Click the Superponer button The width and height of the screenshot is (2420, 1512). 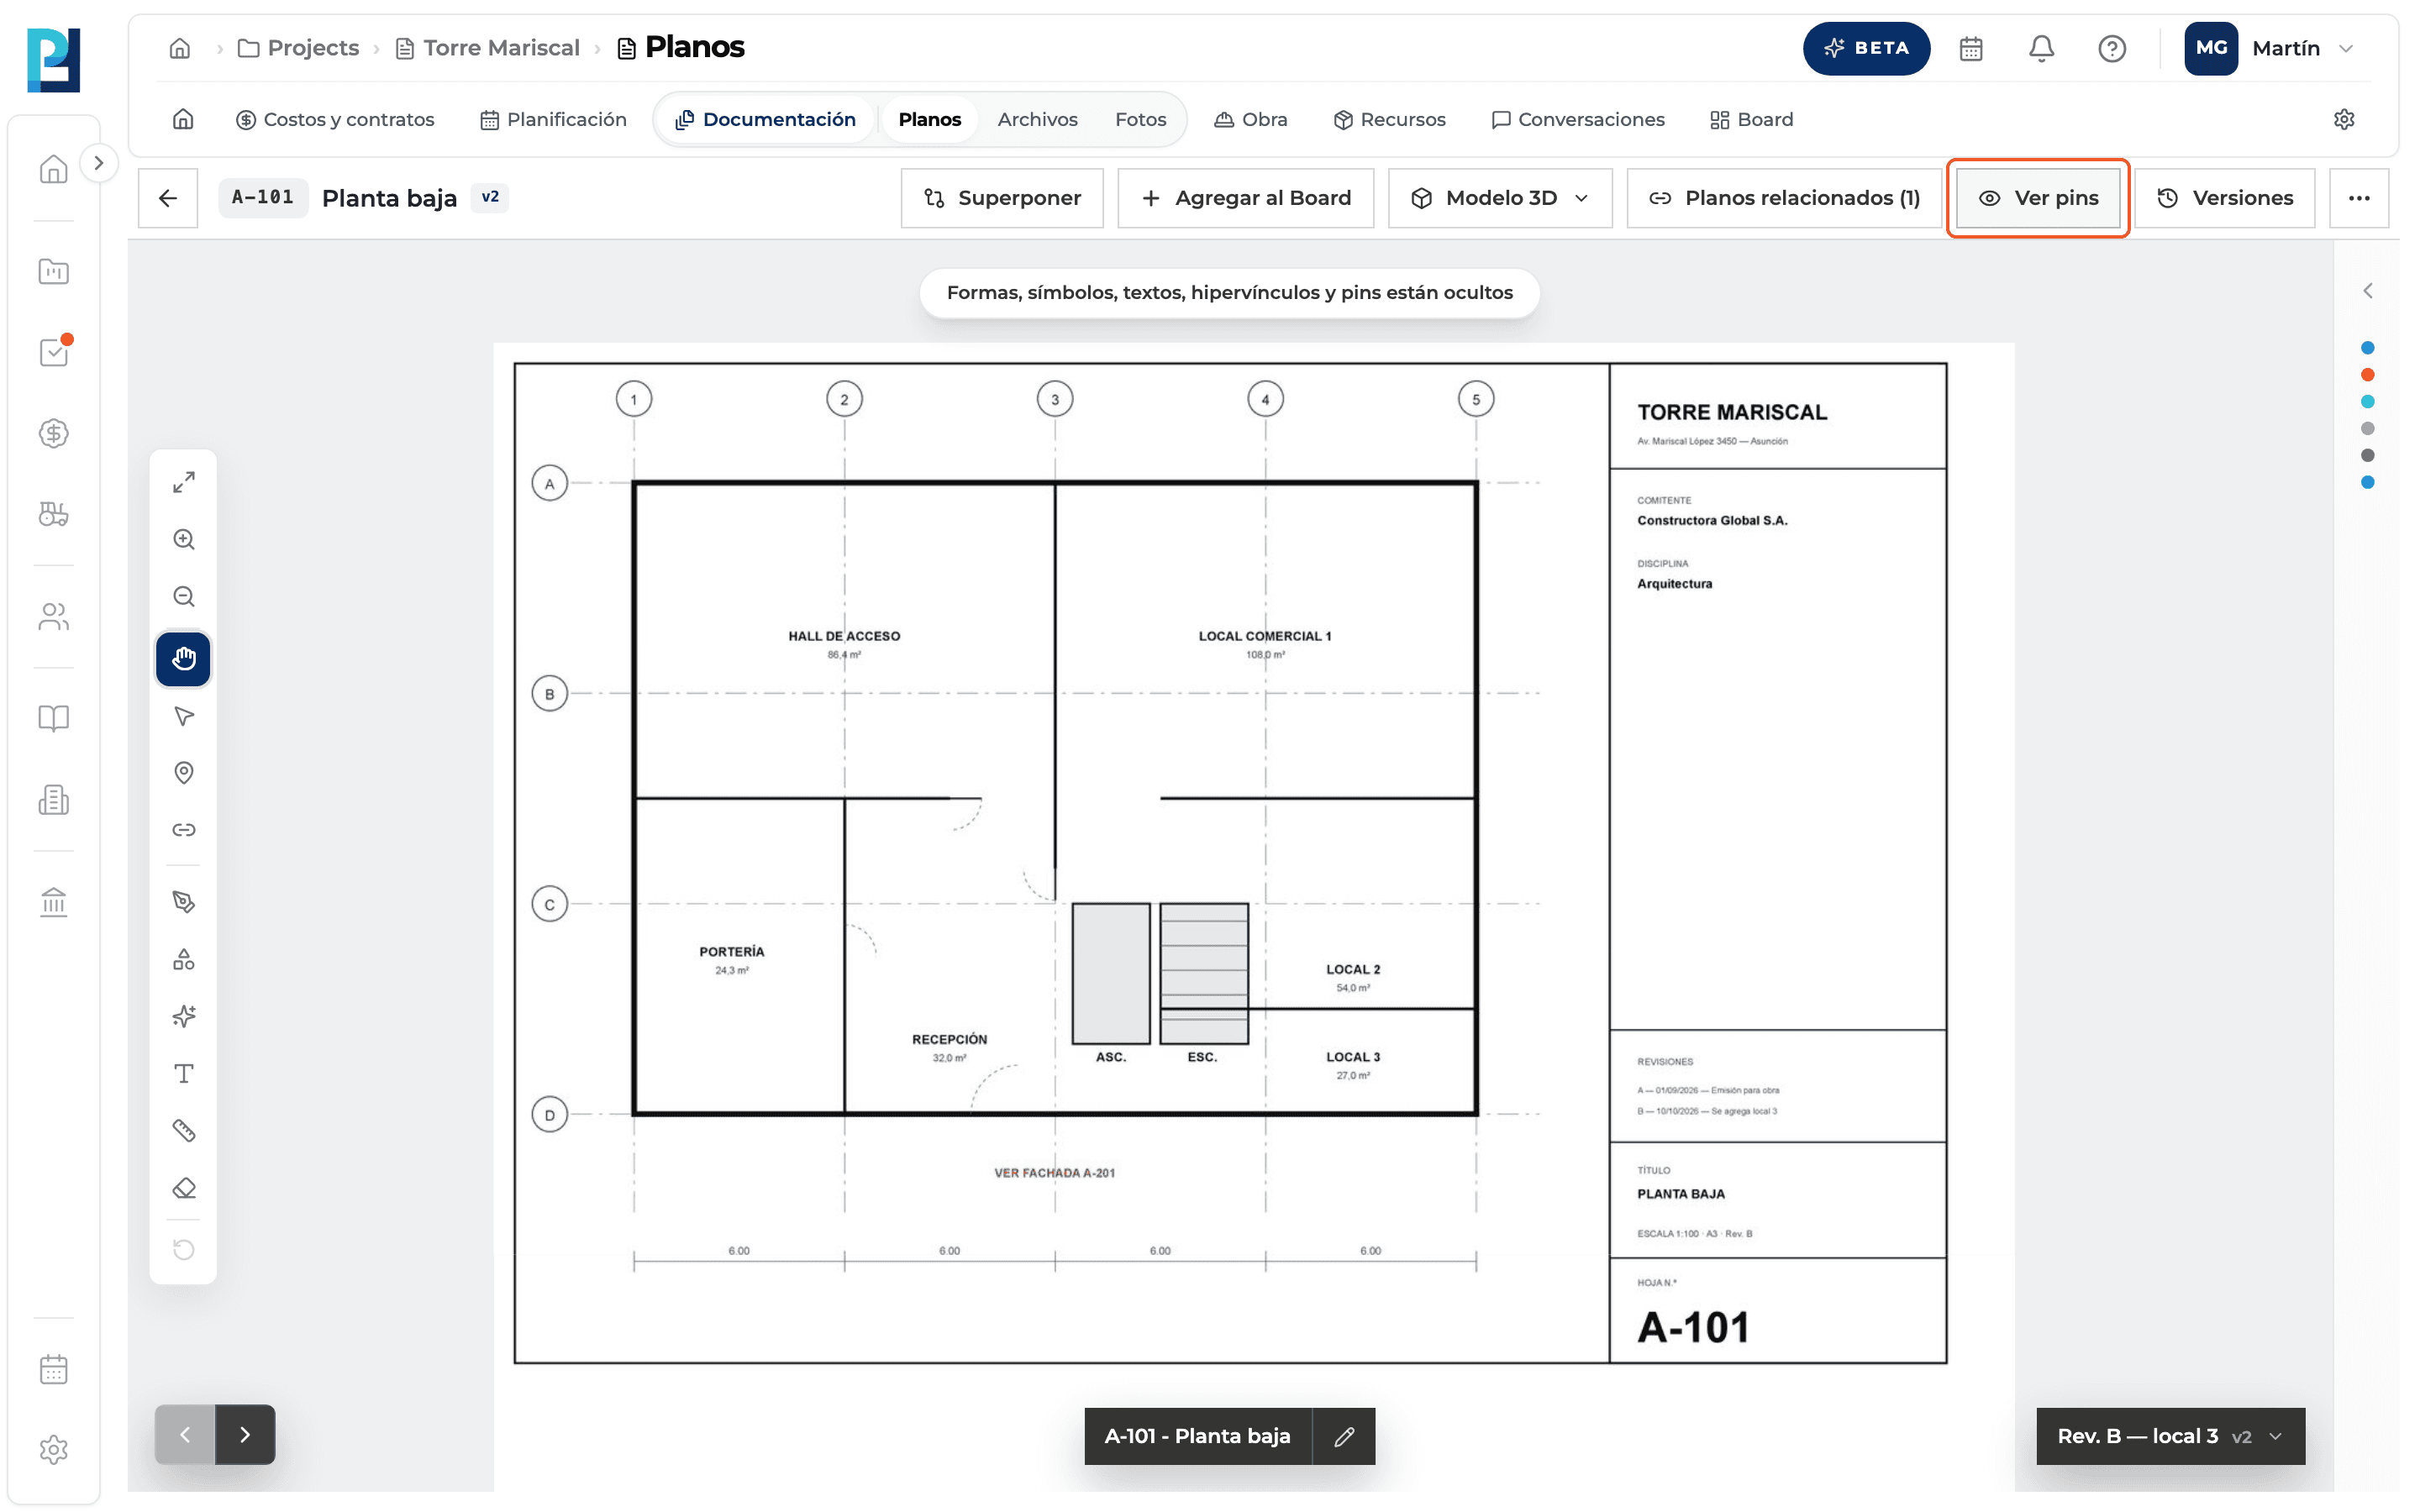[x=1002, y=198]
